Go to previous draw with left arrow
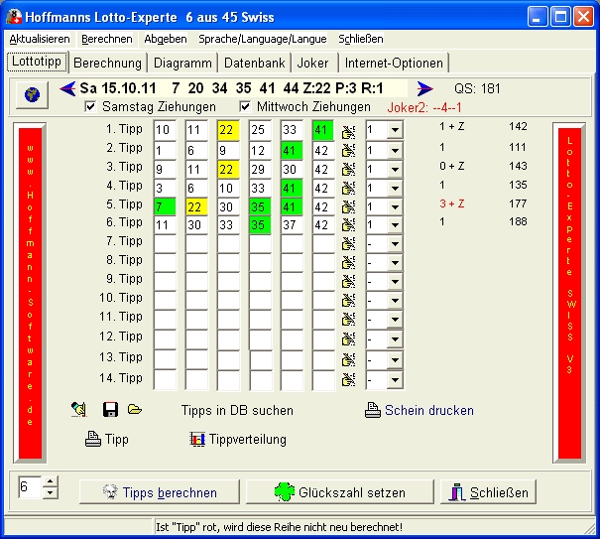This screenshot has height=539, width=600. coord(67,89)
